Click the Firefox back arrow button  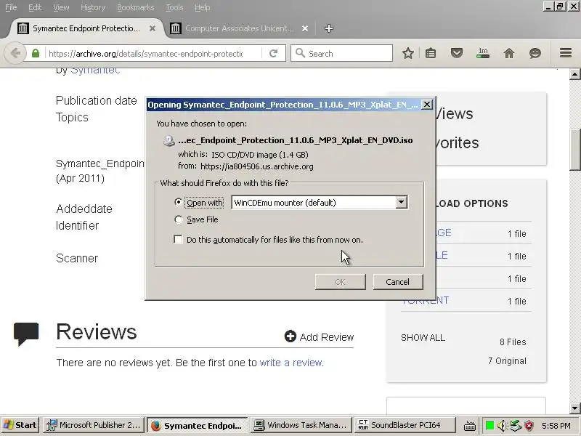tap(15, 53)
